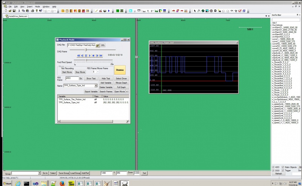This screenshot has height=186, width=302.
Task: Click the GoTo Bar search input field
Action: pos(286,20)
